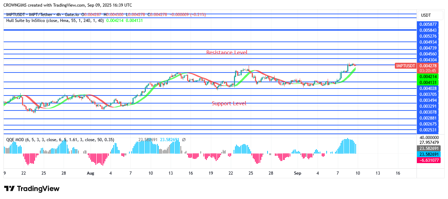
Task: Click the ∅ symbol in the QQE MOD legend
Action: tap(184, 140)
